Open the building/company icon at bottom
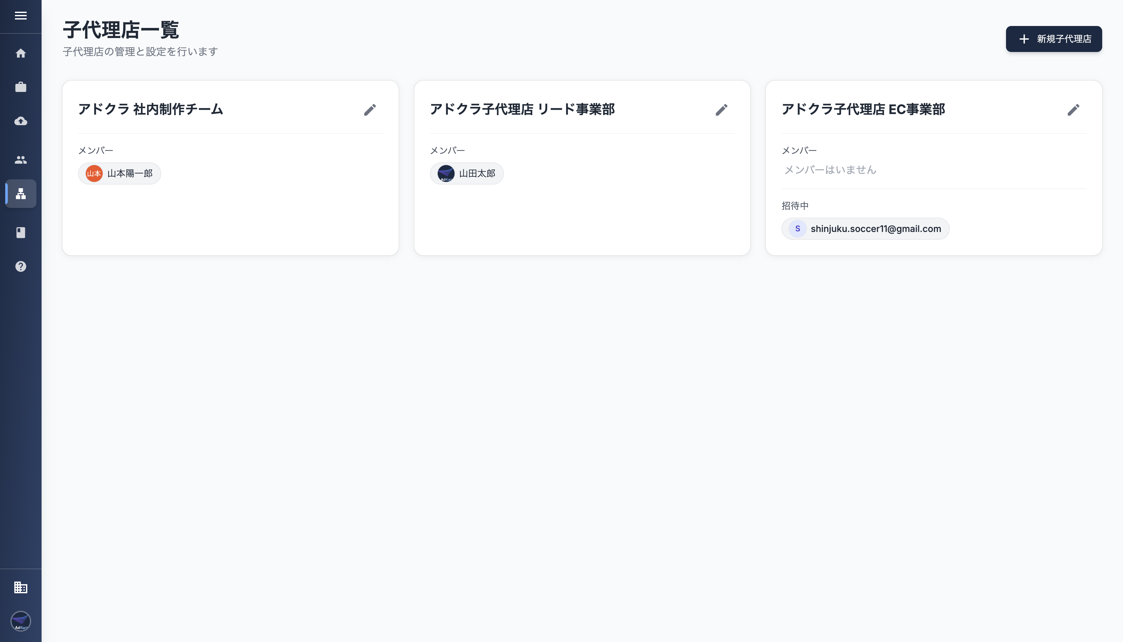The width and height of the screenshot is (1123, 642). (x=21, y=587)
